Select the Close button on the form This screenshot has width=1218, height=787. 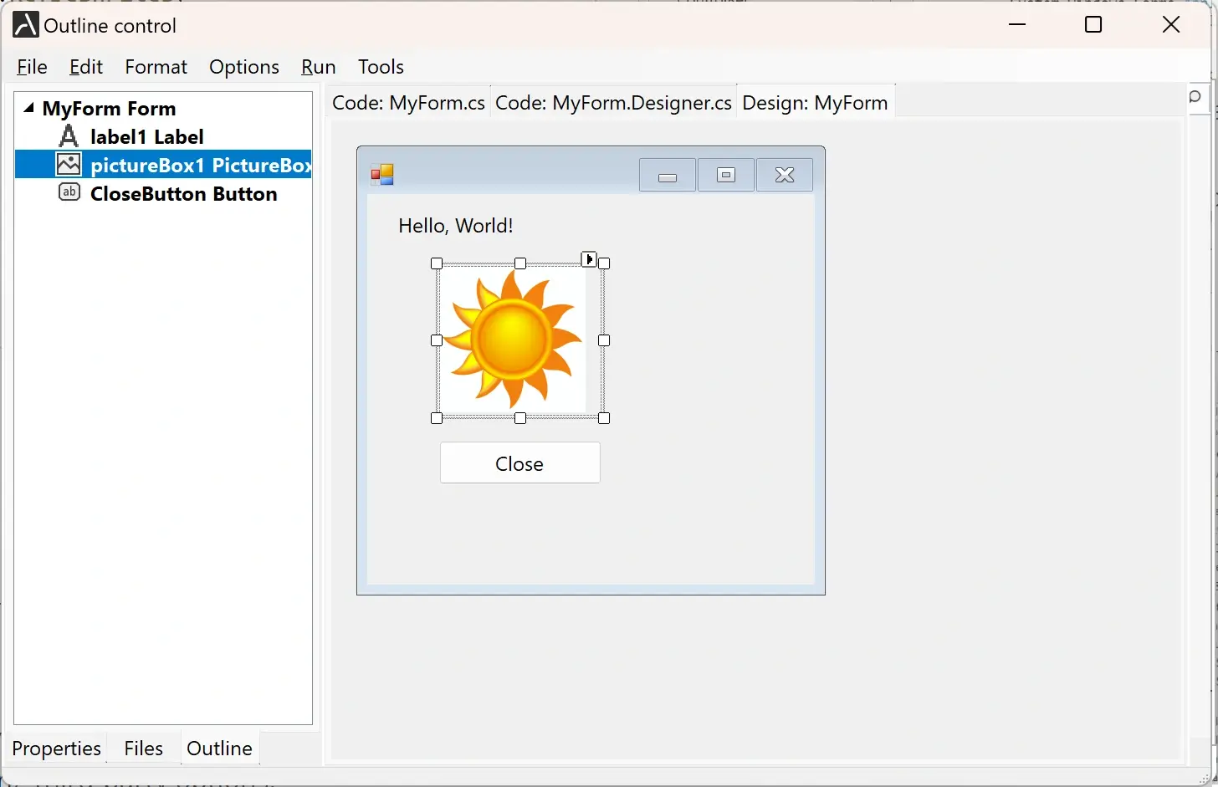(x=519, y=463)
